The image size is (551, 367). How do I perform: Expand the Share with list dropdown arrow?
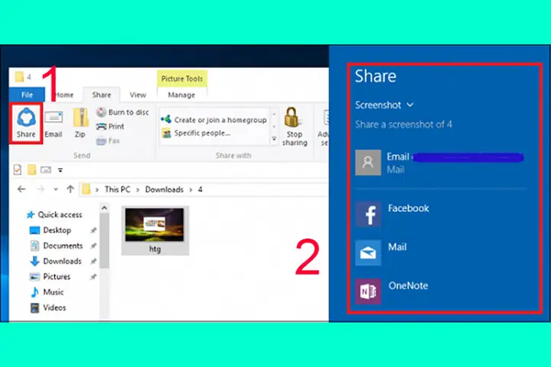[274, 139]
